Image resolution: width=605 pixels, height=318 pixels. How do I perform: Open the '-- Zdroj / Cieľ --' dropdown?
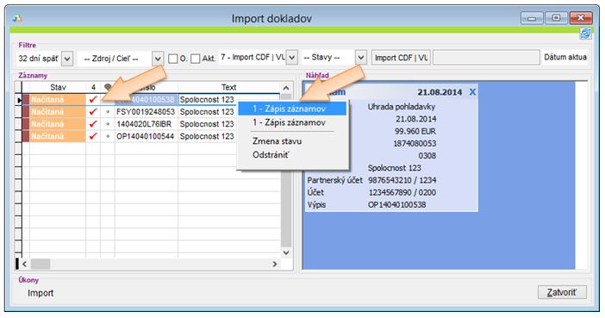pyautogui.click(x=158, y=59)
